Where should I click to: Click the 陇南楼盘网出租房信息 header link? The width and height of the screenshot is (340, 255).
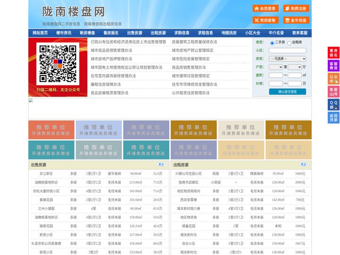103,24
